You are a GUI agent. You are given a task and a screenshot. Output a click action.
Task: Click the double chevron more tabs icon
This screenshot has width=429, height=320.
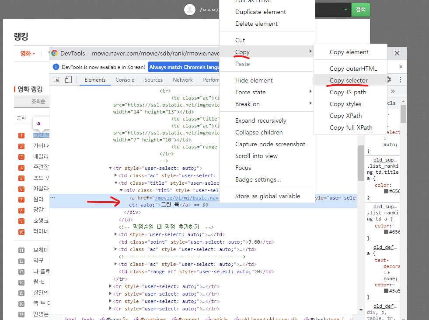393,91
